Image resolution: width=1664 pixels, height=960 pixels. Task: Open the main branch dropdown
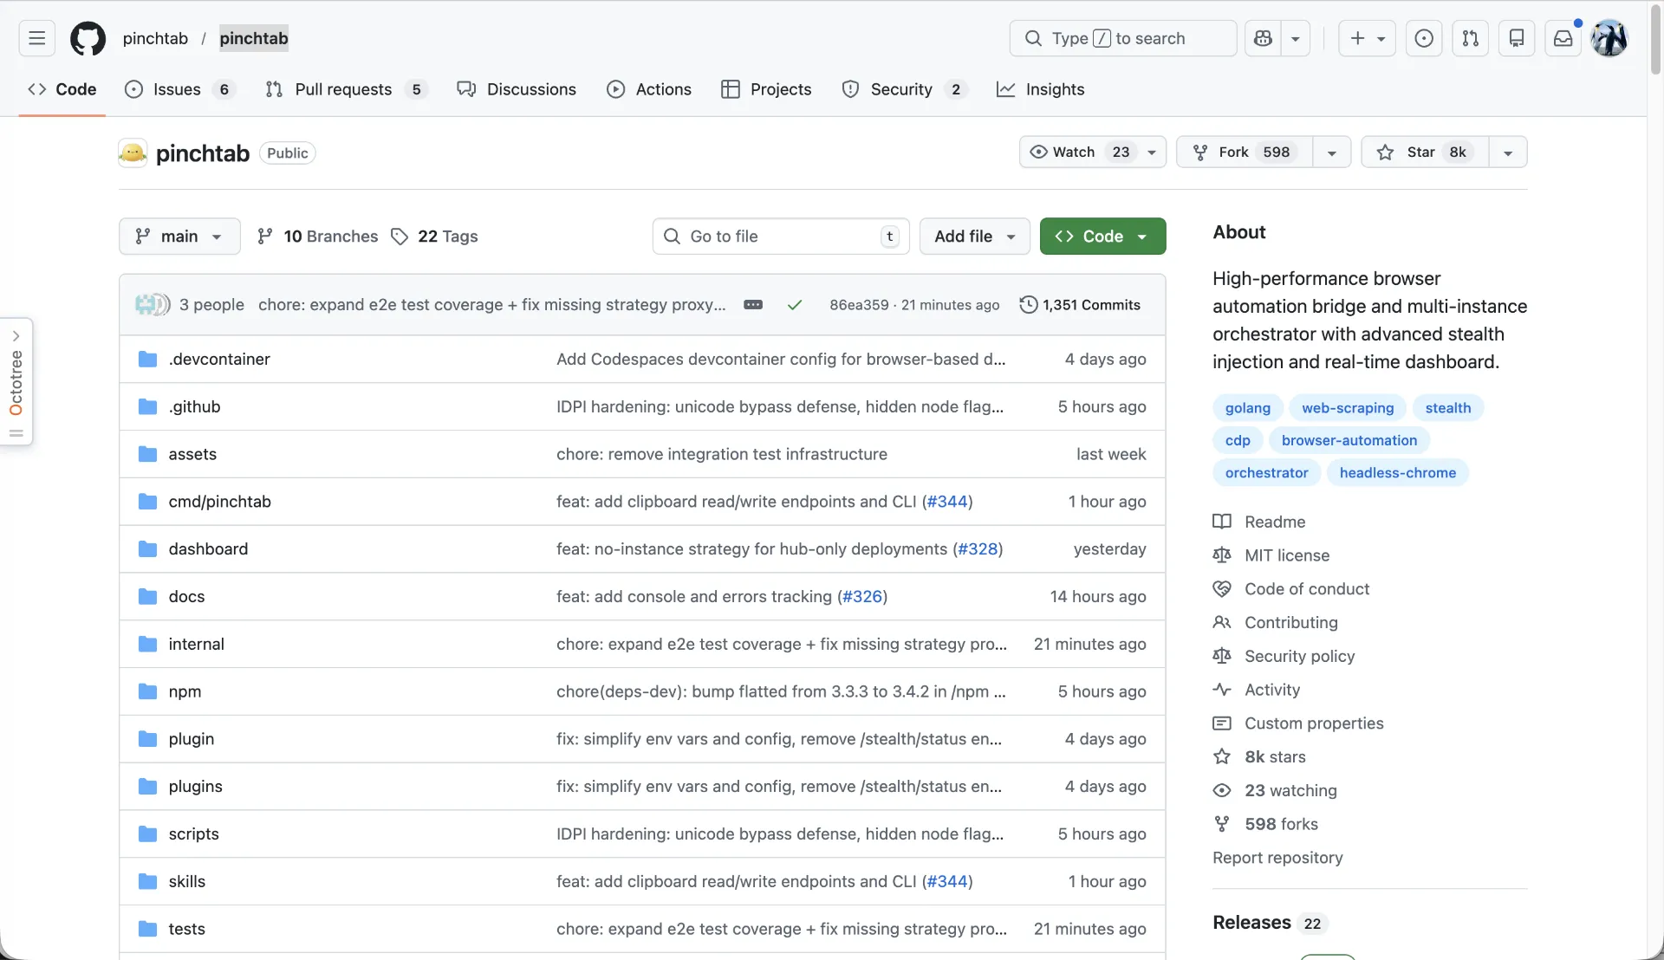179,237
